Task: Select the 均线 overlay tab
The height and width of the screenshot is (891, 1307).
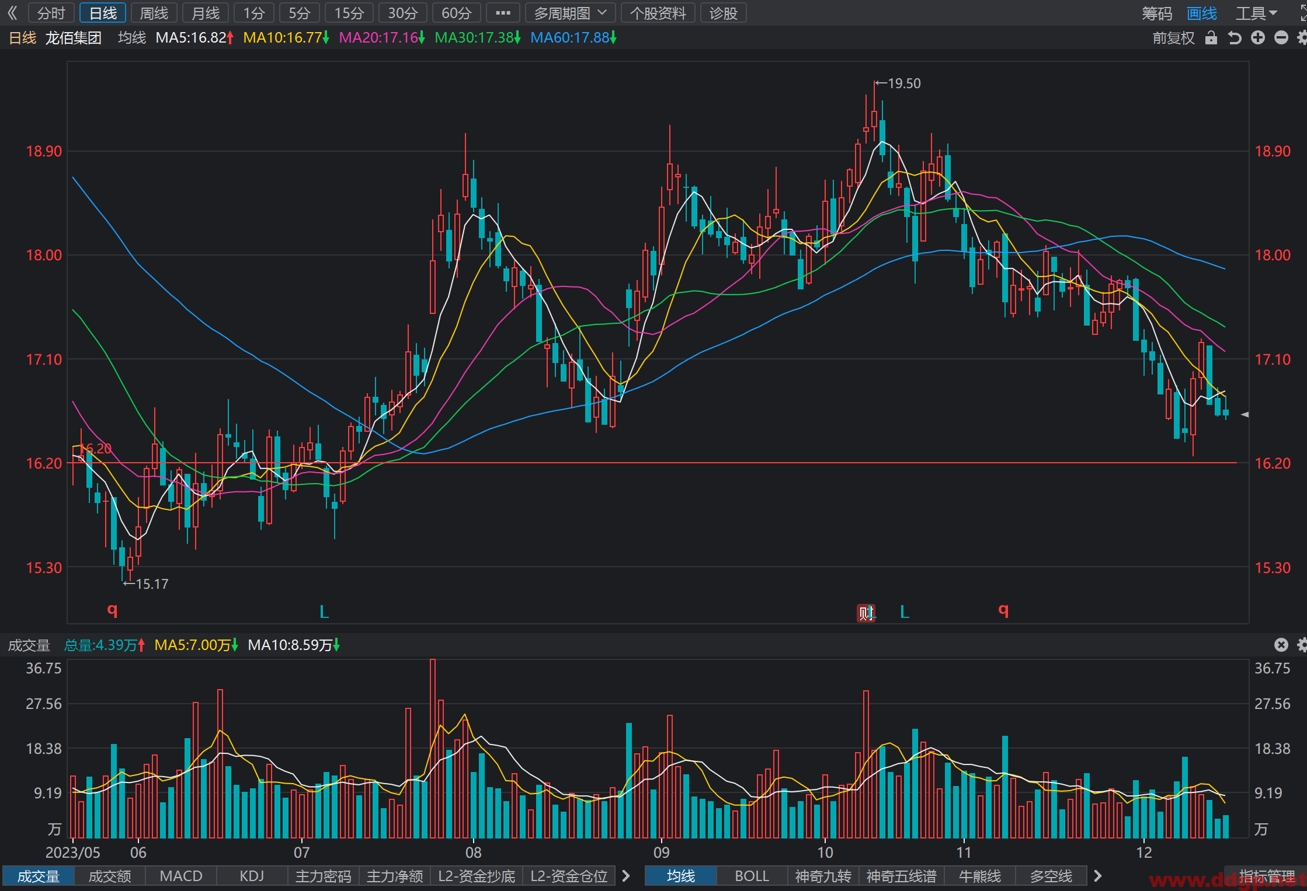Action: point(681,876)
